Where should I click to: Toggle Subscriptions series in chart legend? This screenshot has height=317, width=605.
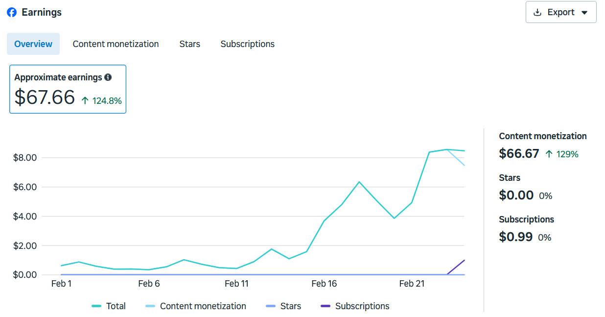click(355, 306)
